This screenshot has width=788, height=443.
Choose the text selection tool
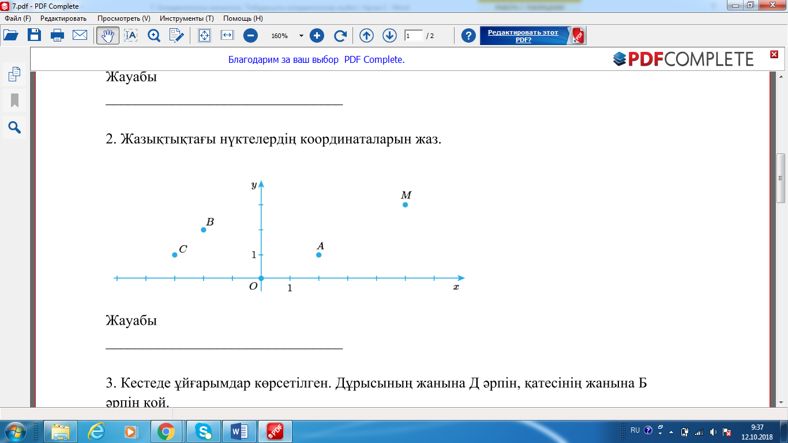point(131,35)
